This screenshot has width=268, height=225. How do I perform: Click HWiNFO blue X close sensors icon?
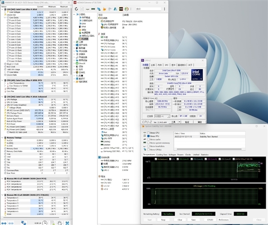tap(67, 223)
